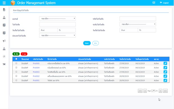Screen dimensions: 174x109
Task: Check the Pro0003 row checkbox
Action: click(x=16, y=72)
